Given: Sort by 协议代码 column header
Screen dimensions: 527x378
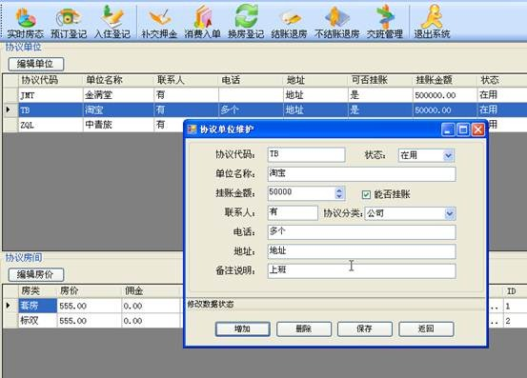Looking at the screenshot, I should click(51, 80).
